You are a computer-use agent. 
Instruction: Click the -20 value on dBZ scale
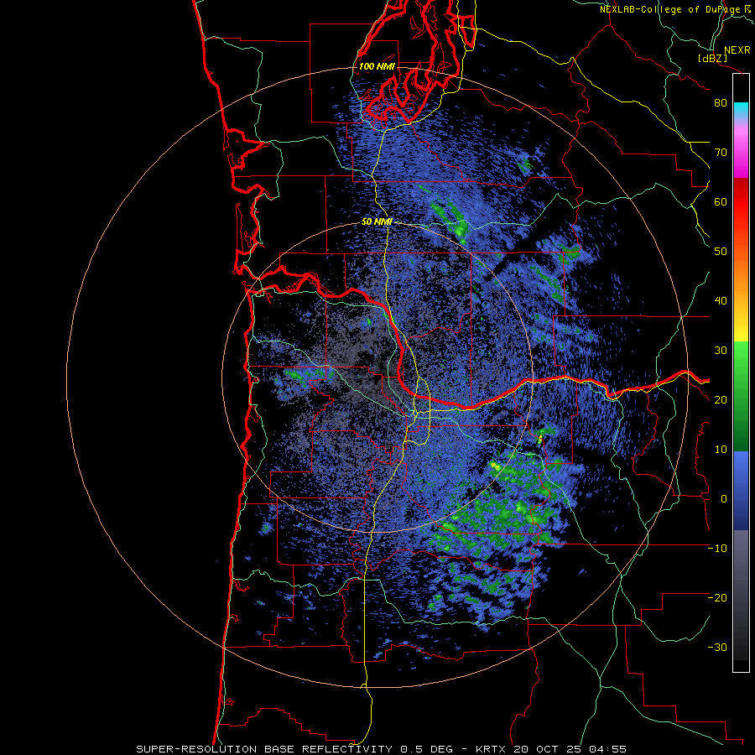tap(717, 597)
